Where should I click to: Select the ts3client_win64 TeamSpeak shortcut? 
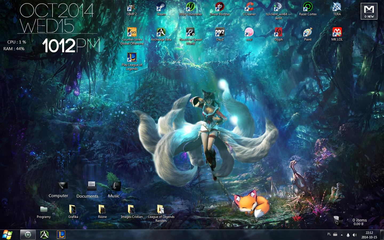click(278, 11)
